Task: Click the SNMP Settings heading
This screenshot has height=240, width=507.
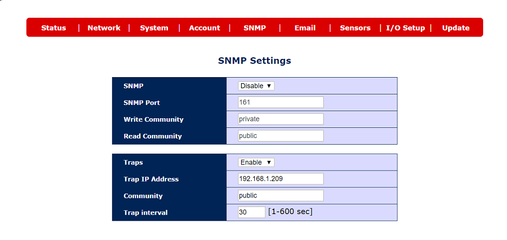Action: (254, 60)
